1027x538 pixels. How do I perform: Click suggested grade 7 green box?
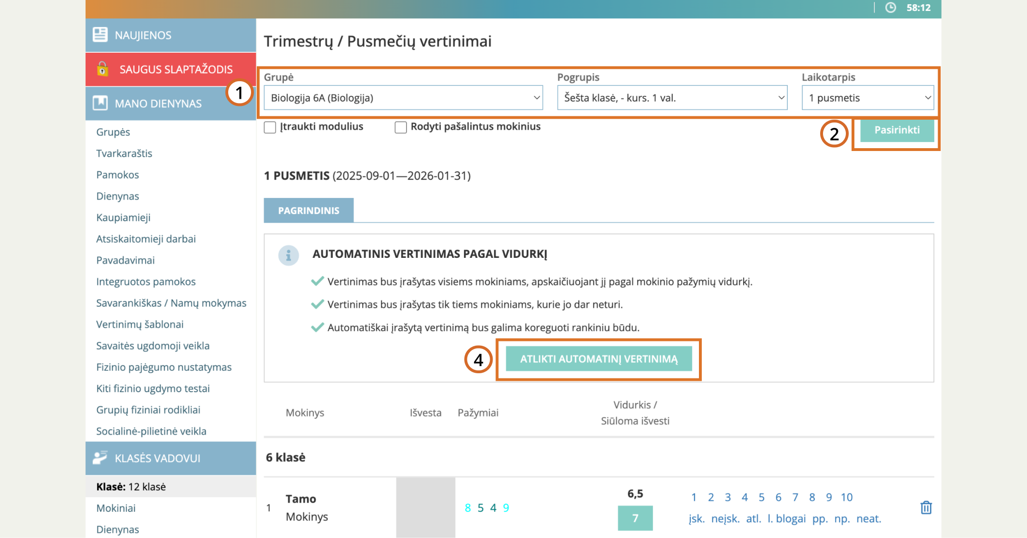[635, 518]
